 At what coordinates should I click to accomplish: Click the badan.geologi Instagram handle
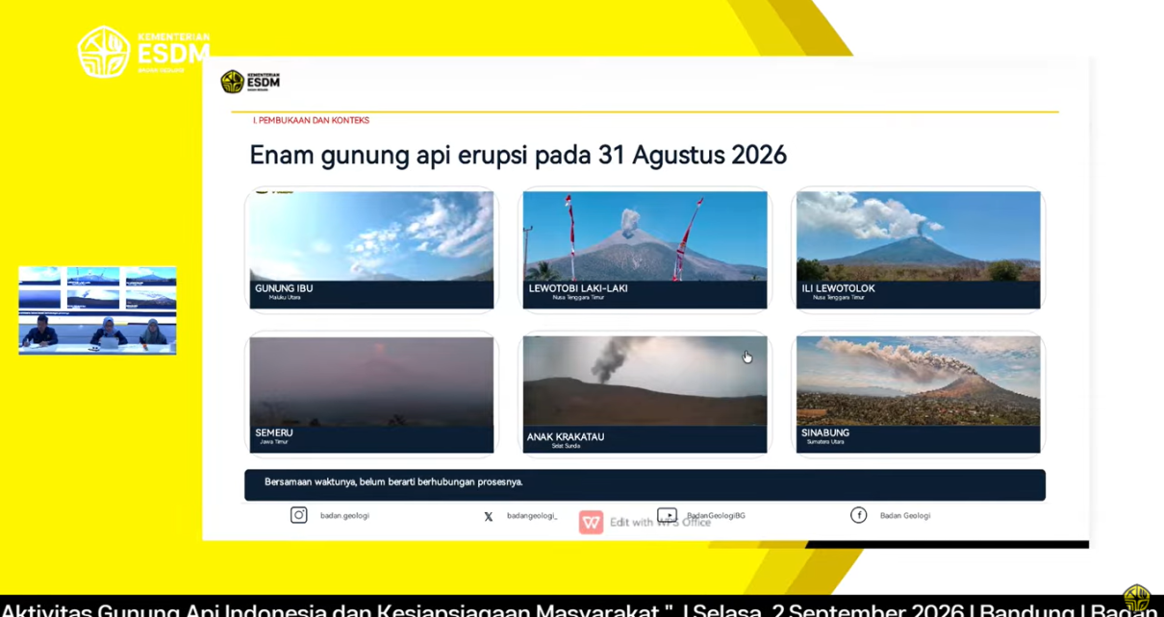pyautogui.click(x=344, y=516)
